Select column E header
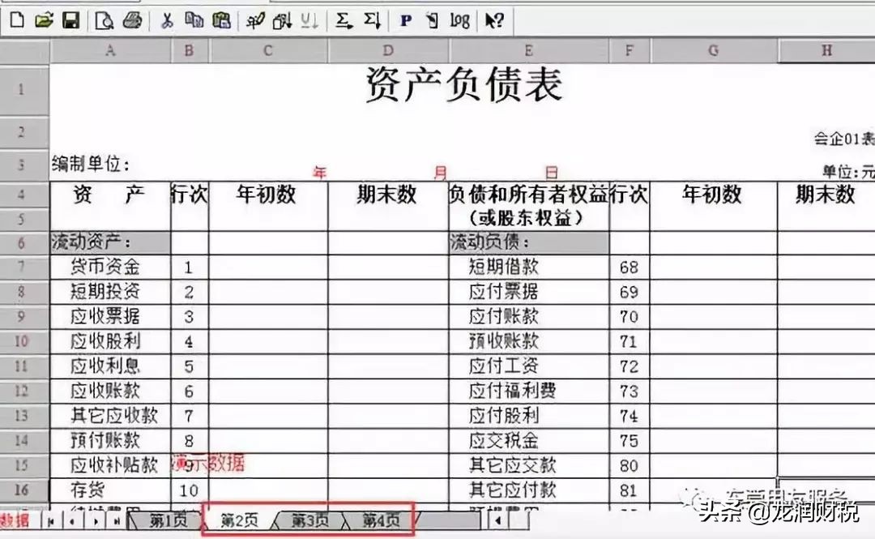The image size is (875, 539). [527, 49]
